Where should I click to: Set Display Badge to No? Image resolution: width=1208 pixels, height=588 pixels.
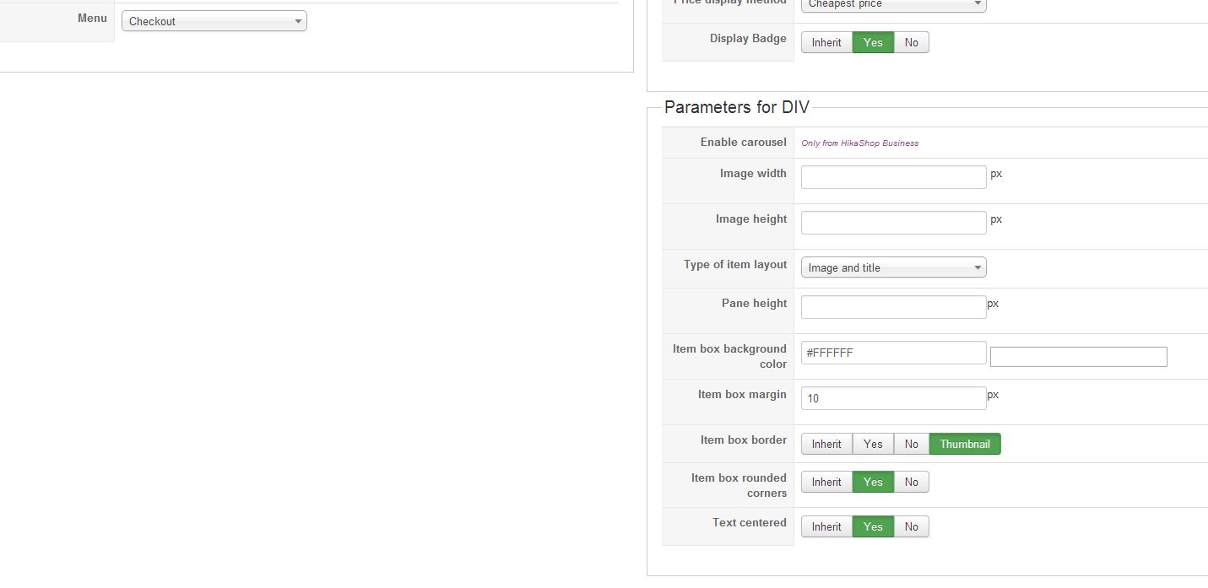point(911,42)
